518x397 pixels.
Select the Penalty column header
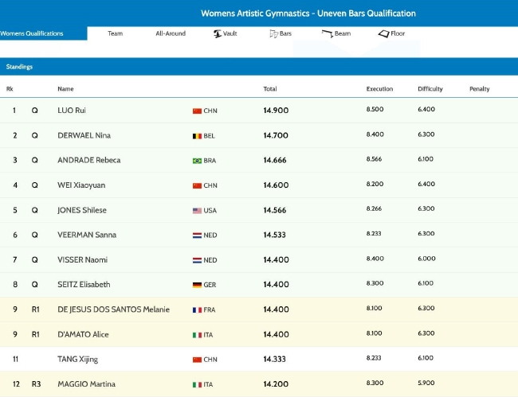click(479, 89)
